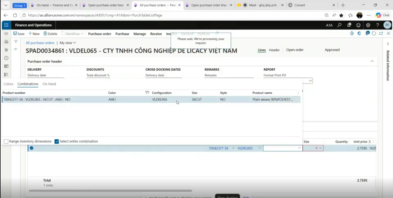Open the Purchase order action tab
393x198 pixels.
point(100,34)
